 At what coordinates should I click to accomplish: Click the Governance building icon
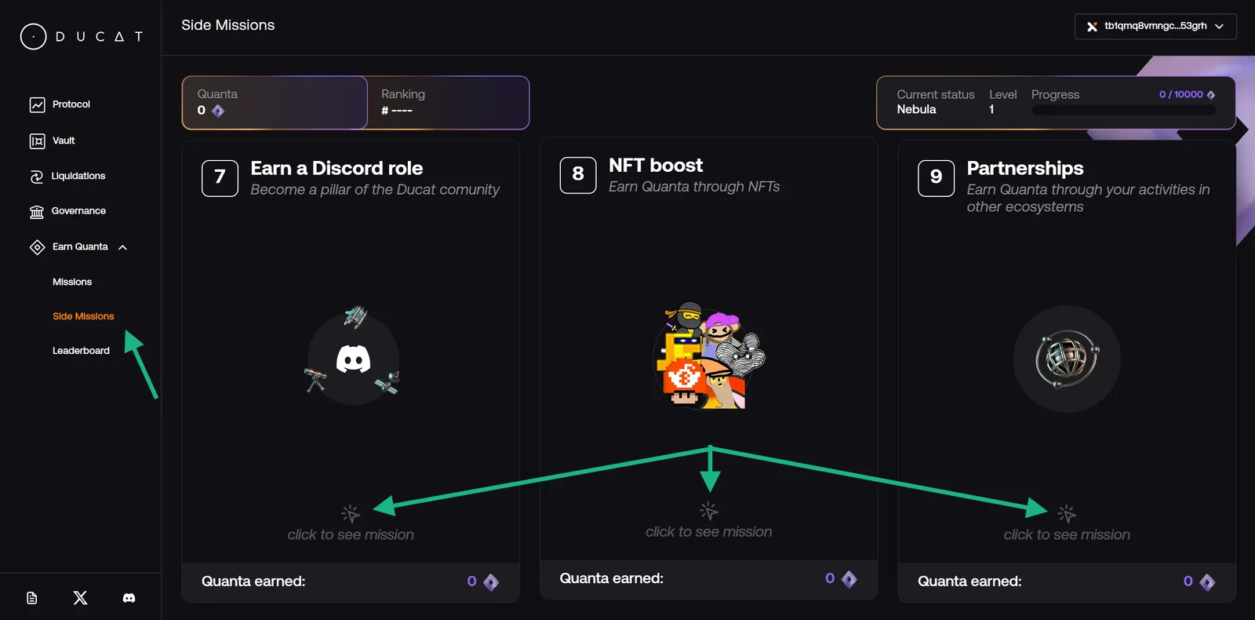point(37,212)
